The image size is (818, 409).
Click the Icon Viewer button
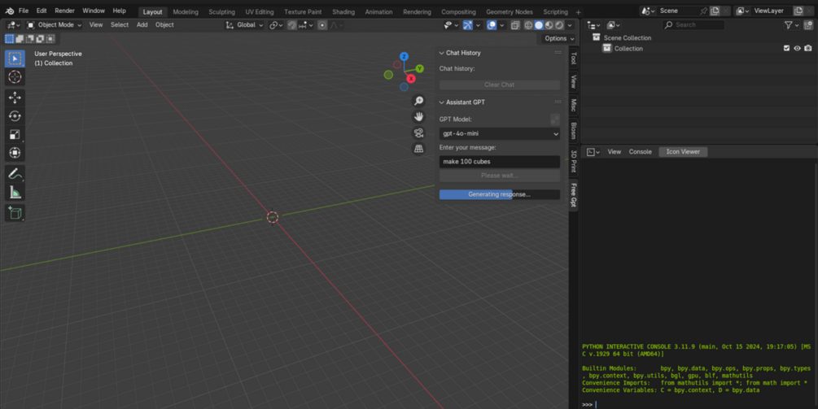pos(683,152)
